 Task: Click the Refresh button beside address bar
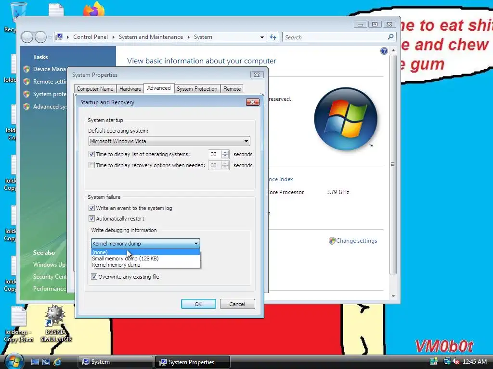pyautogui.click(x=273, y=37)
